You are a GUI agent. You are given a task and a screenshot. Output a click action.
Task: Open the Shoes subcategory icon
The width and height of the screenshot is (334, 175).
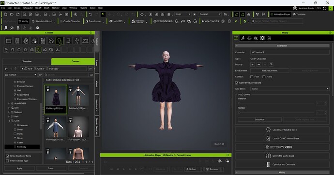point(45,50)
